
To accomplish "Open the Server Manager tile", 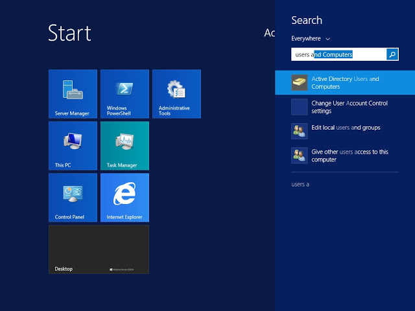I will click(73, 94).
